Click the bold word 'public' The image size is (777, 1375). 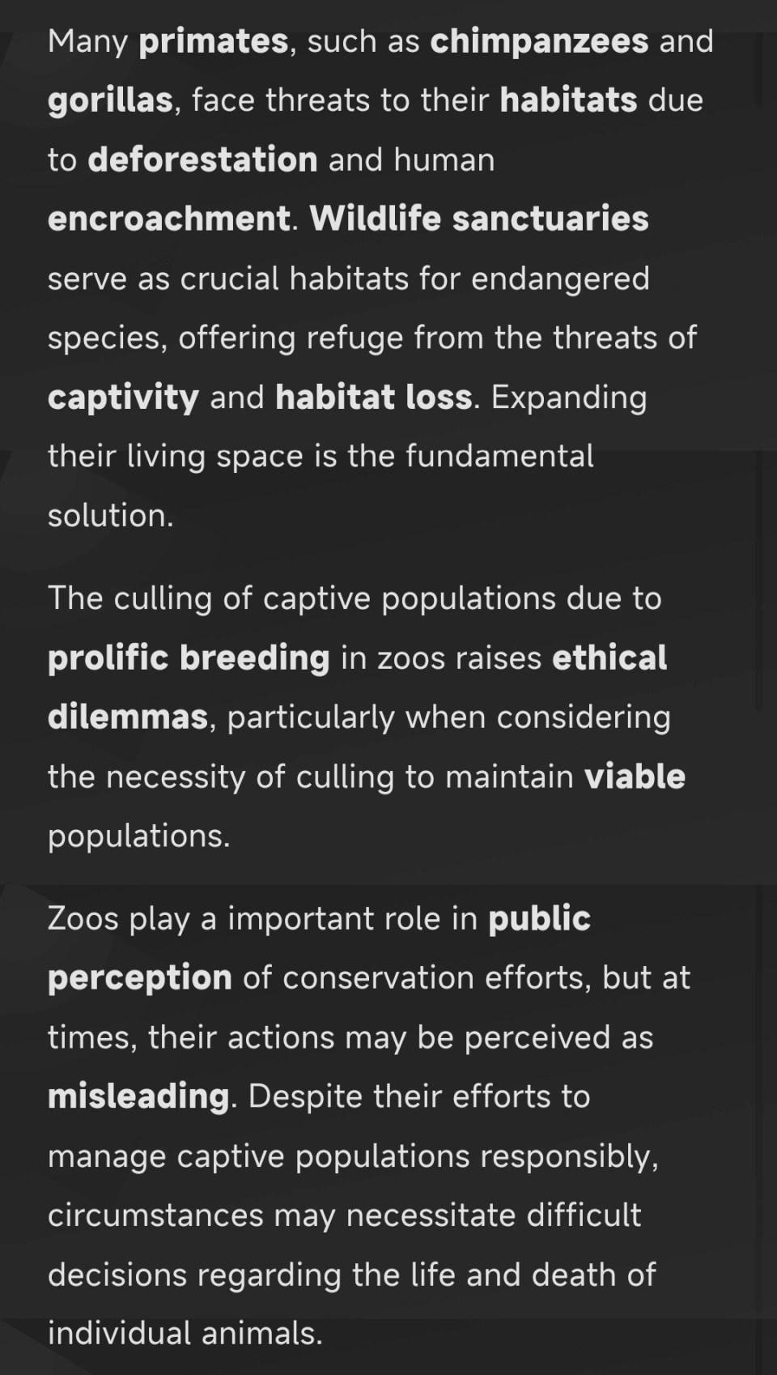tap(539, 919)
